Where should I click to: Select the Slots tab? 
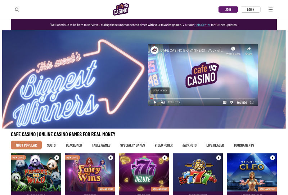[51, 145]
